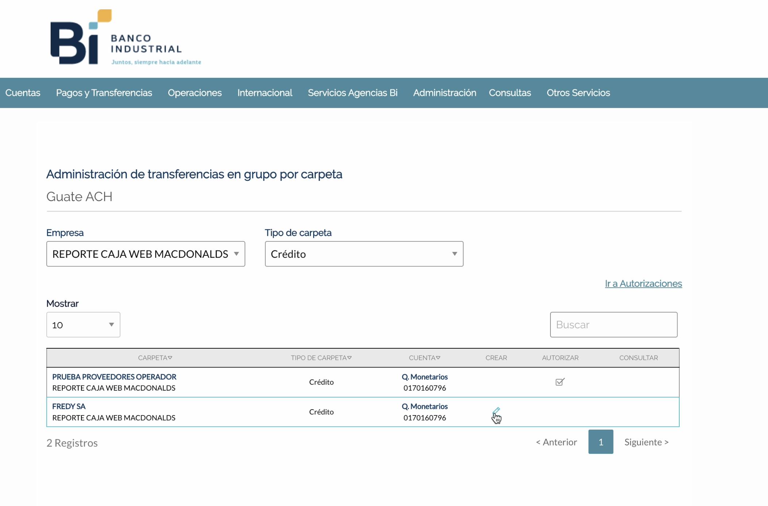768x506 pixels.
Task: Open the Administración menu
Action: pos(444,93)
